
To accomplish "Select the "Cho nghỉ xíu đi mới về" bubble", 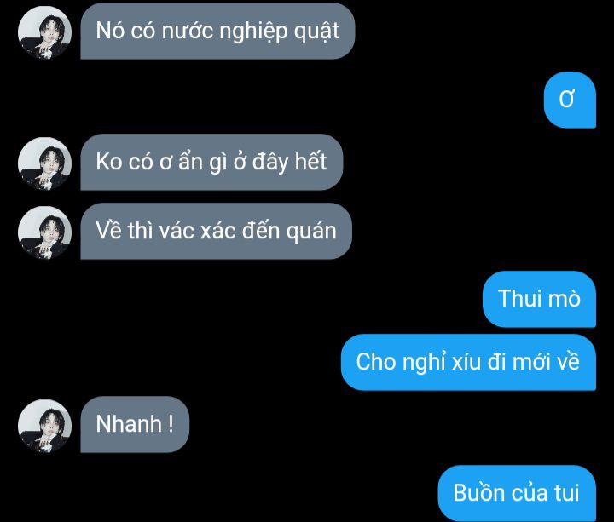I will click(x=468, y=362).
